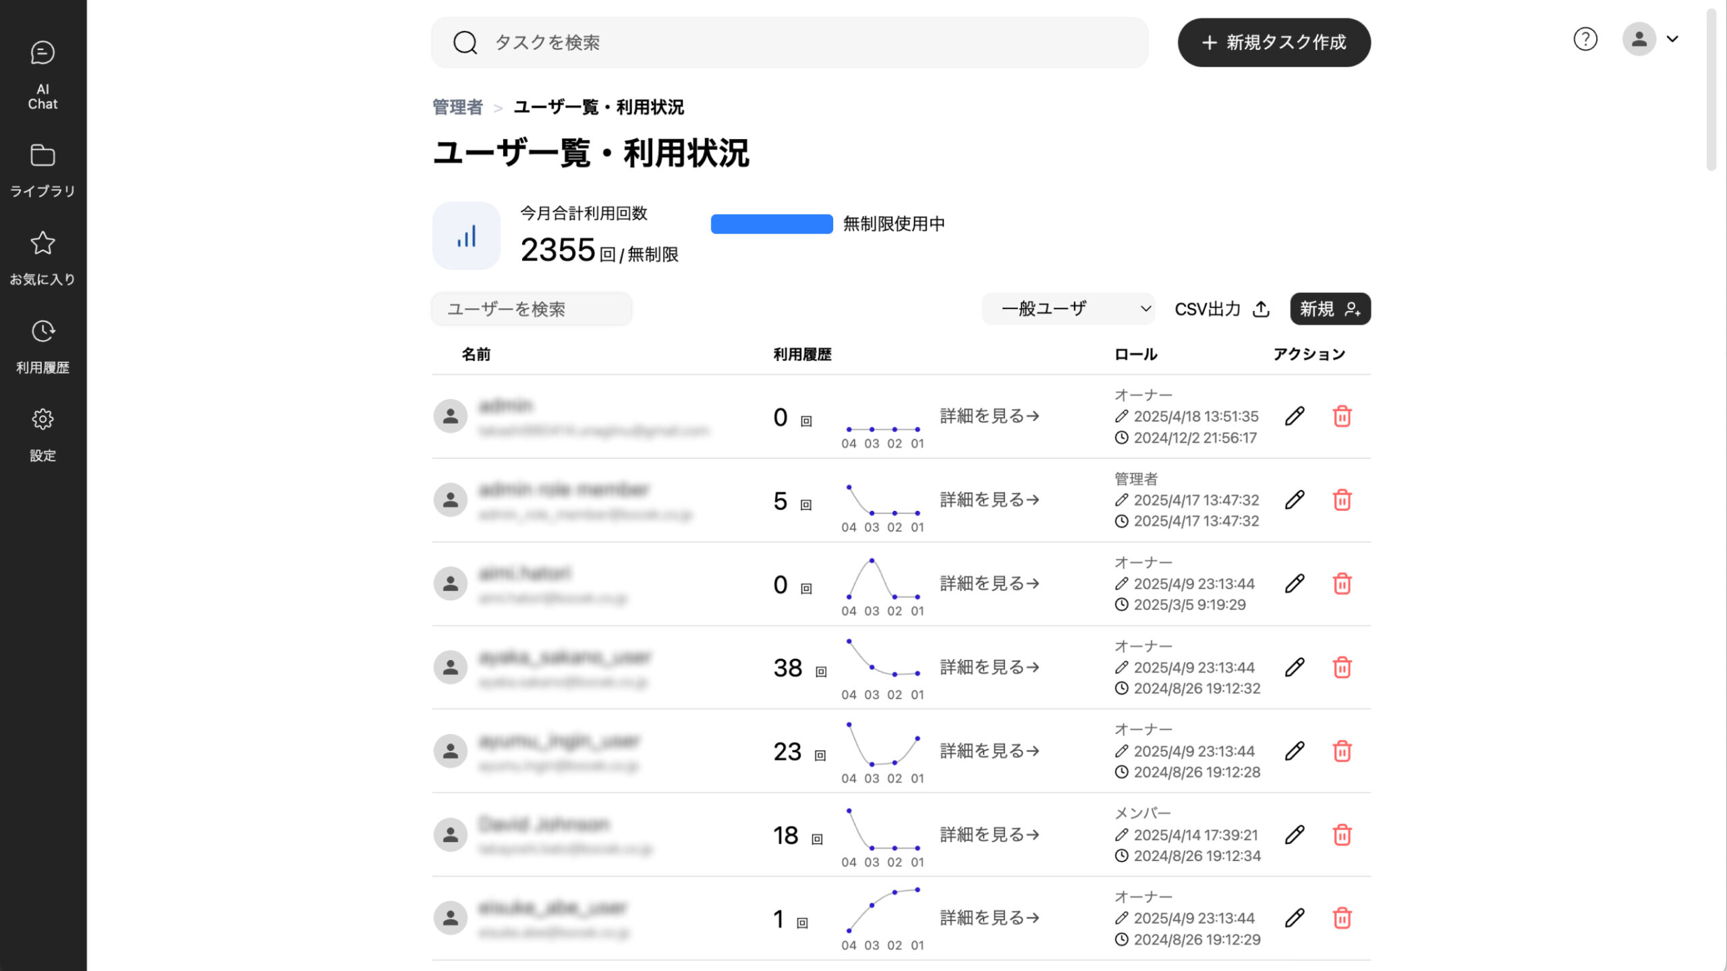Open 詳細を見る for the 1-use user
Screen dimensions: 1727x971
989,918
